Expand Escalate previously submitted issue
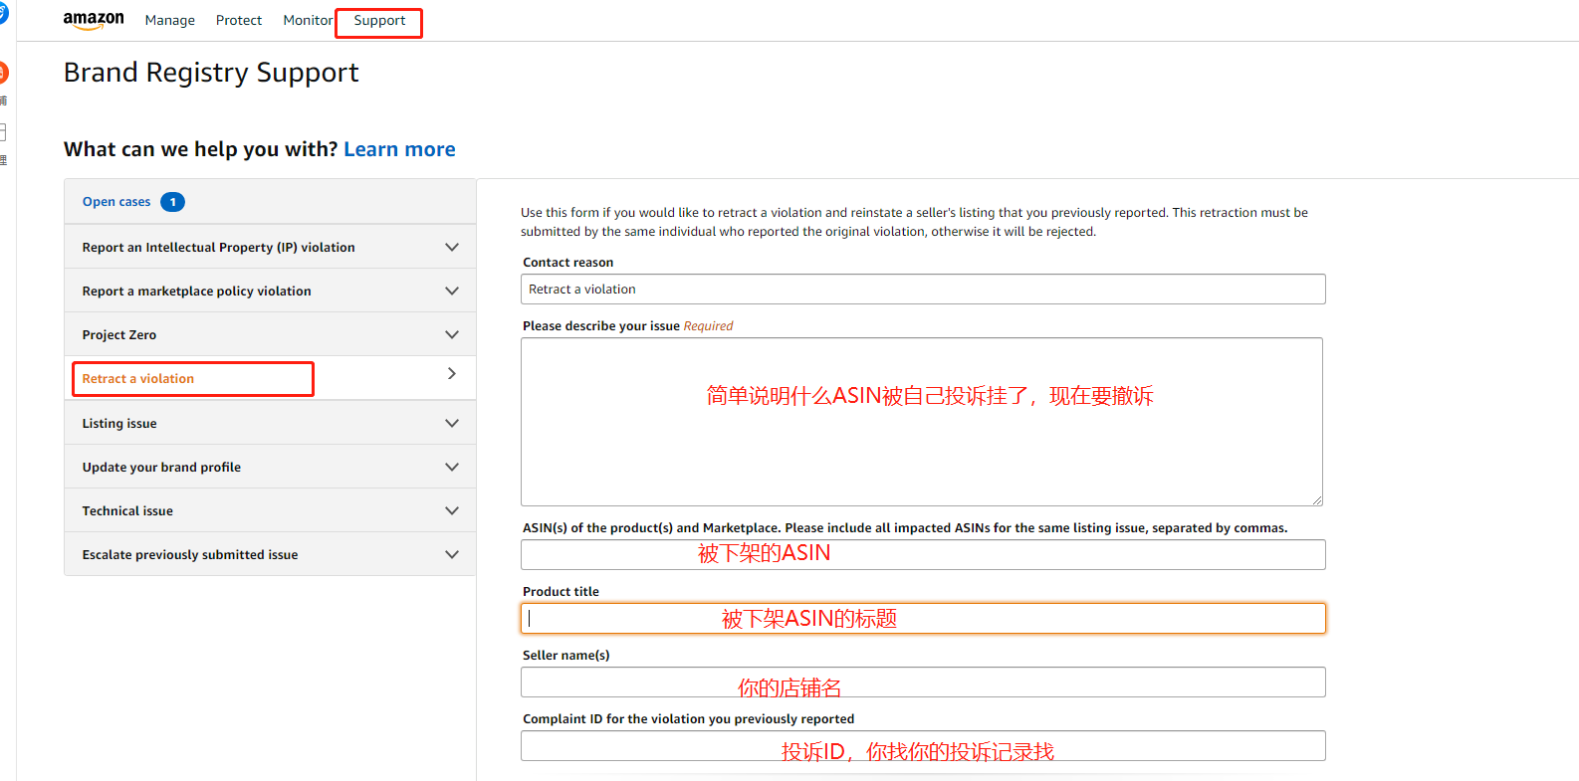Image resolution: width=1579 pixels, height=781 pixels. point(270,554)
